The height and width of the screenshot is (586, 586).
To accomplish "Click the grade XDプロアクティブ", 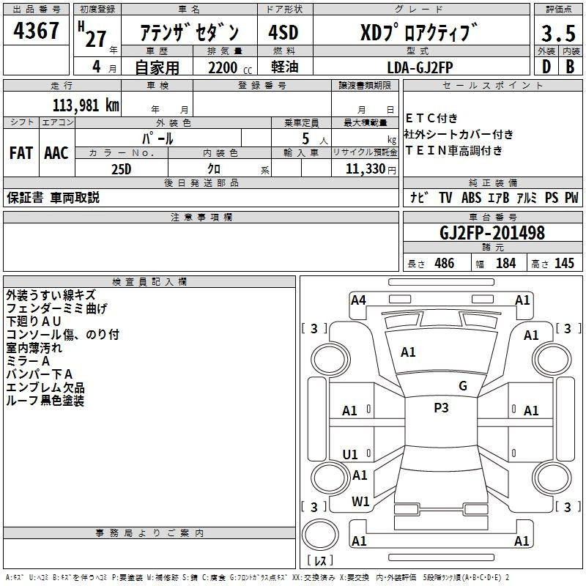I will [419, 32].
